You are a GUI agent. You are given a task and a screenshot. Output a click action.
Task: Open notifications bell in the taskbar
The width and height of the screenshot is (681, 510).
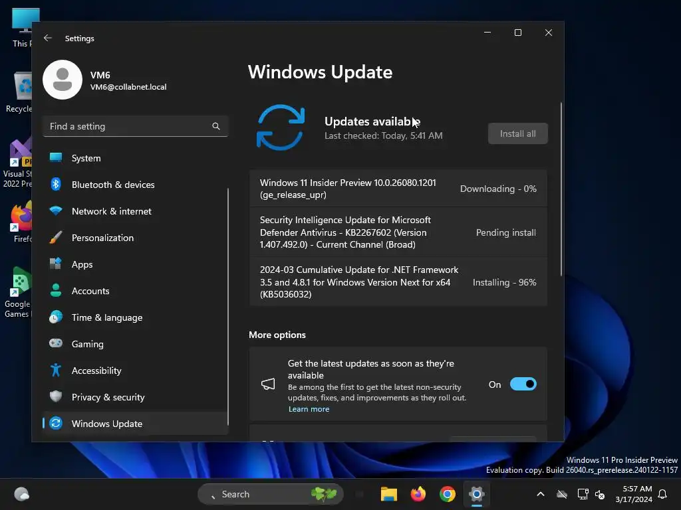click(663, 494)
